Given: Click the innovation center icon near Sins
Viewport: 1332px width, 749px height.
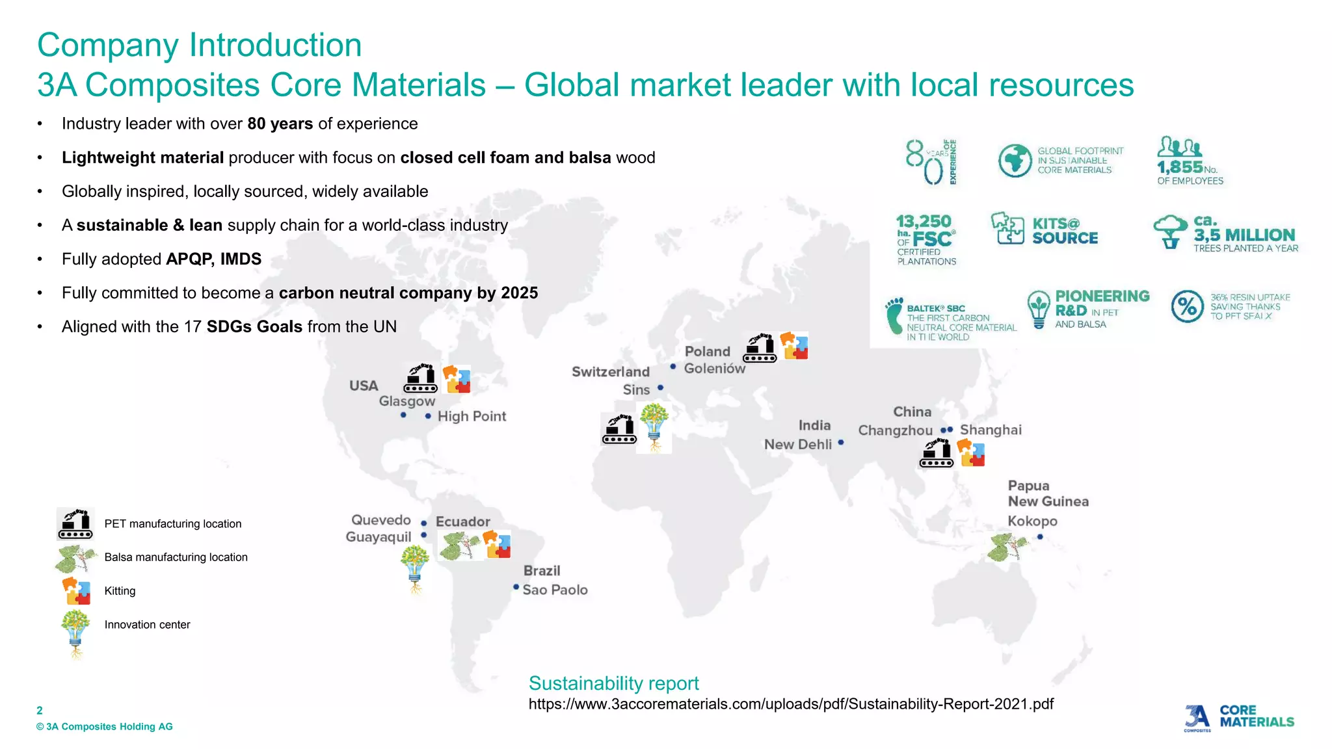Looking at the screenshot, I should tap(654, 427).
